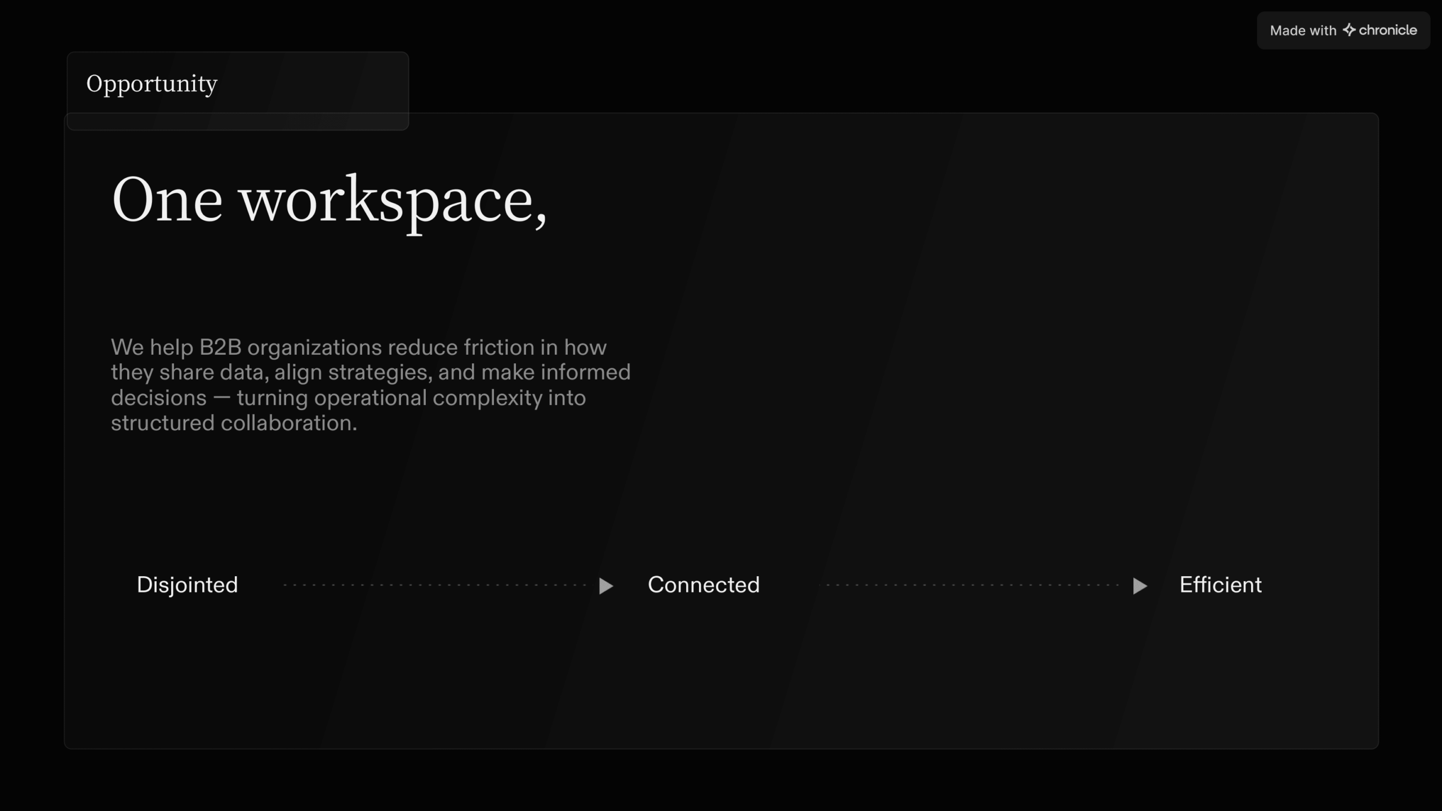Click dotted line between Disjointed and Connected
The height and width of the screenshot is (811, 1442).
[x=434, y=585]
